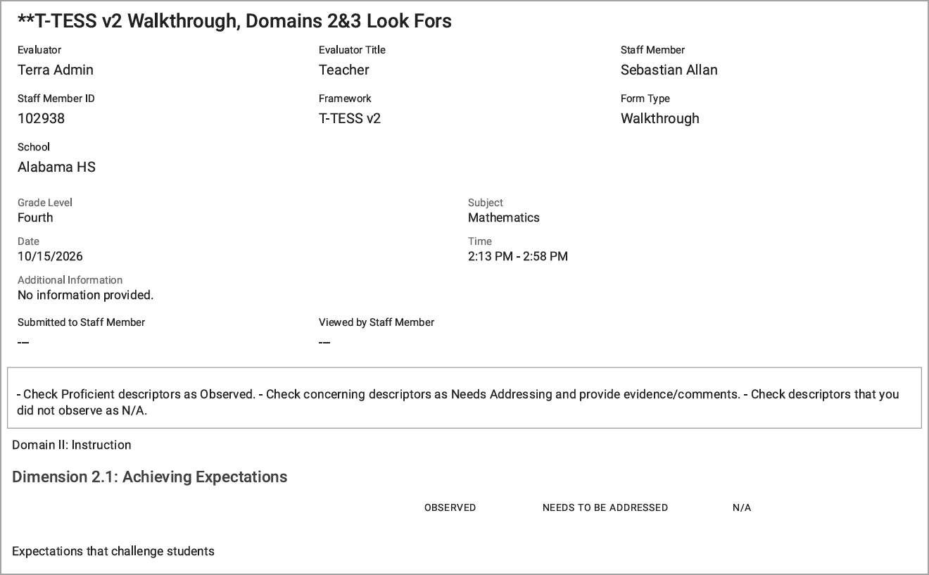The width and height of the screenshot is (929, 575).
Task: Select the Subject value Mathematics
Action: tap(504, 217)
